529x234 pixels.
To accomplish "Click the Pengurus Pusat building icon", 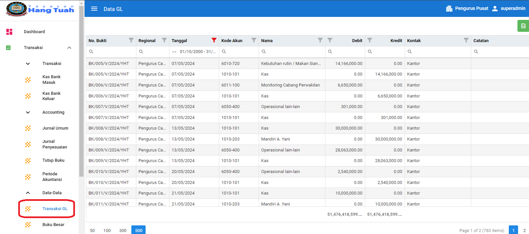I will [449, 9].
